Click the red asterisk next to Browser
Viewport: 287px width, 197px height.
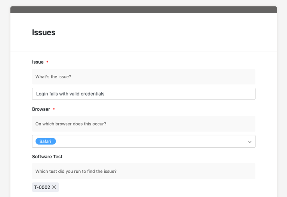(x=54, y=109)
